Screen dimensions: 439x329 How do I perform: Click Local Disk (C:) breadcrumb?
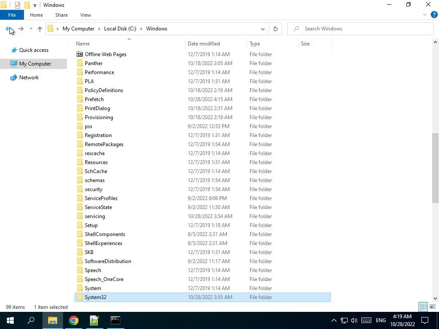click(x=120, y=29)
